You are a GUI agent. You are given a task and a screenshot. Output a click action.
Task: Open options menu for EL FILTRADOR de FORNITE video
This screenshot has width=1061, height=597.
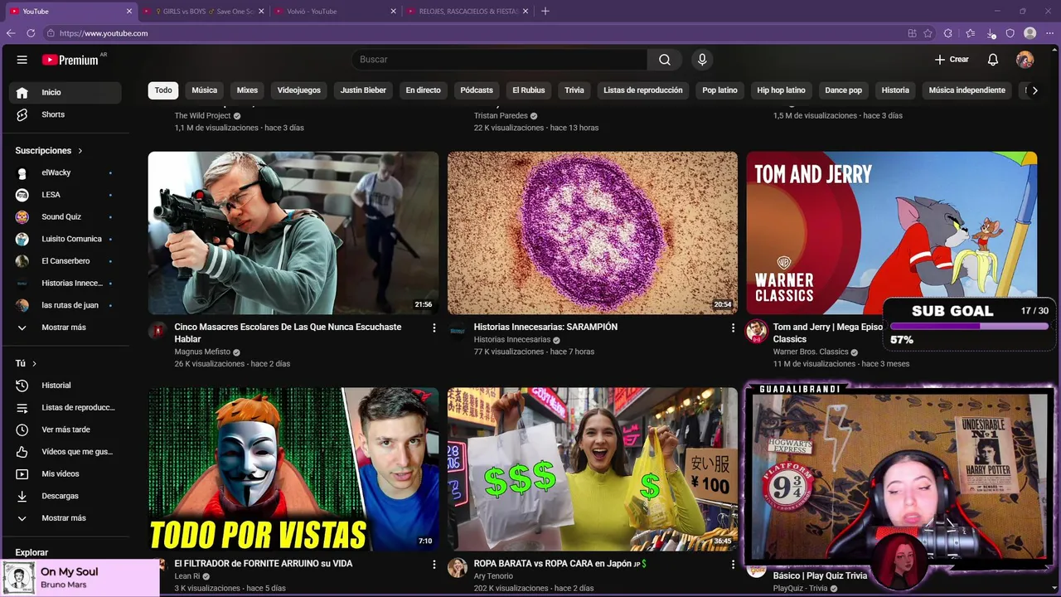pyautogui.click(x=434, y=565)
